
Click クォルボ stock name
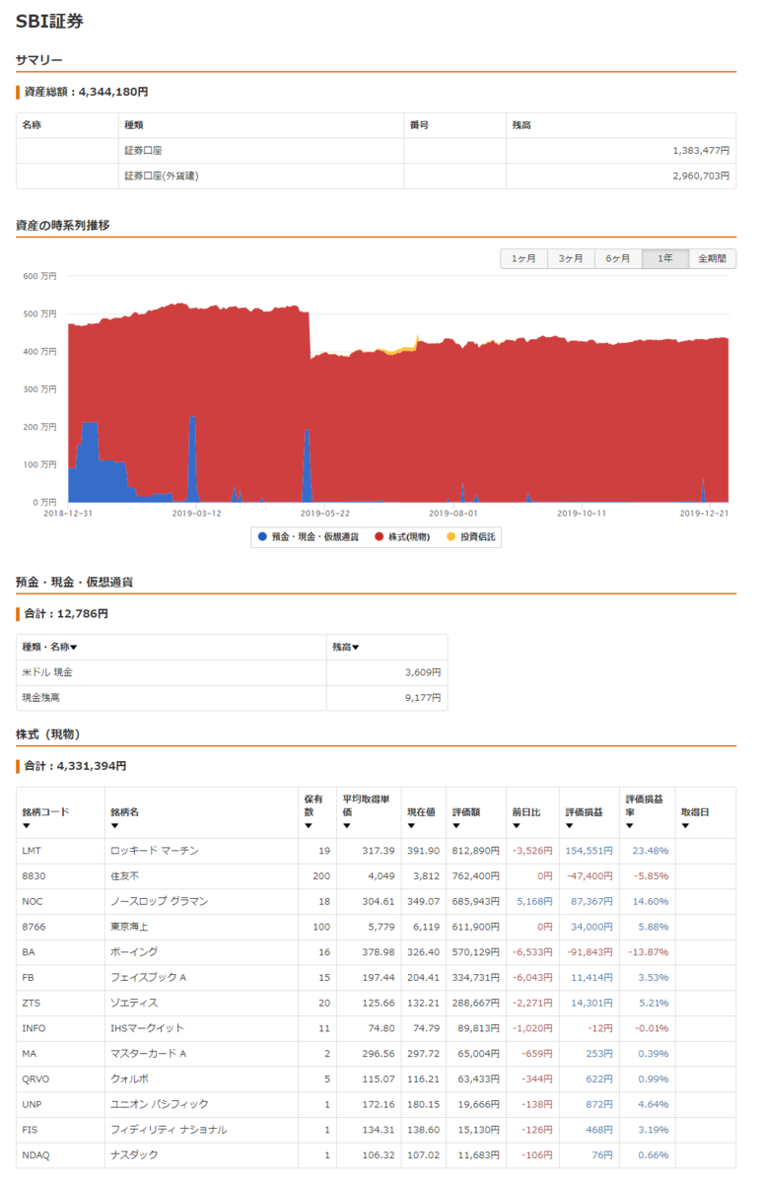click(129, 1079)
